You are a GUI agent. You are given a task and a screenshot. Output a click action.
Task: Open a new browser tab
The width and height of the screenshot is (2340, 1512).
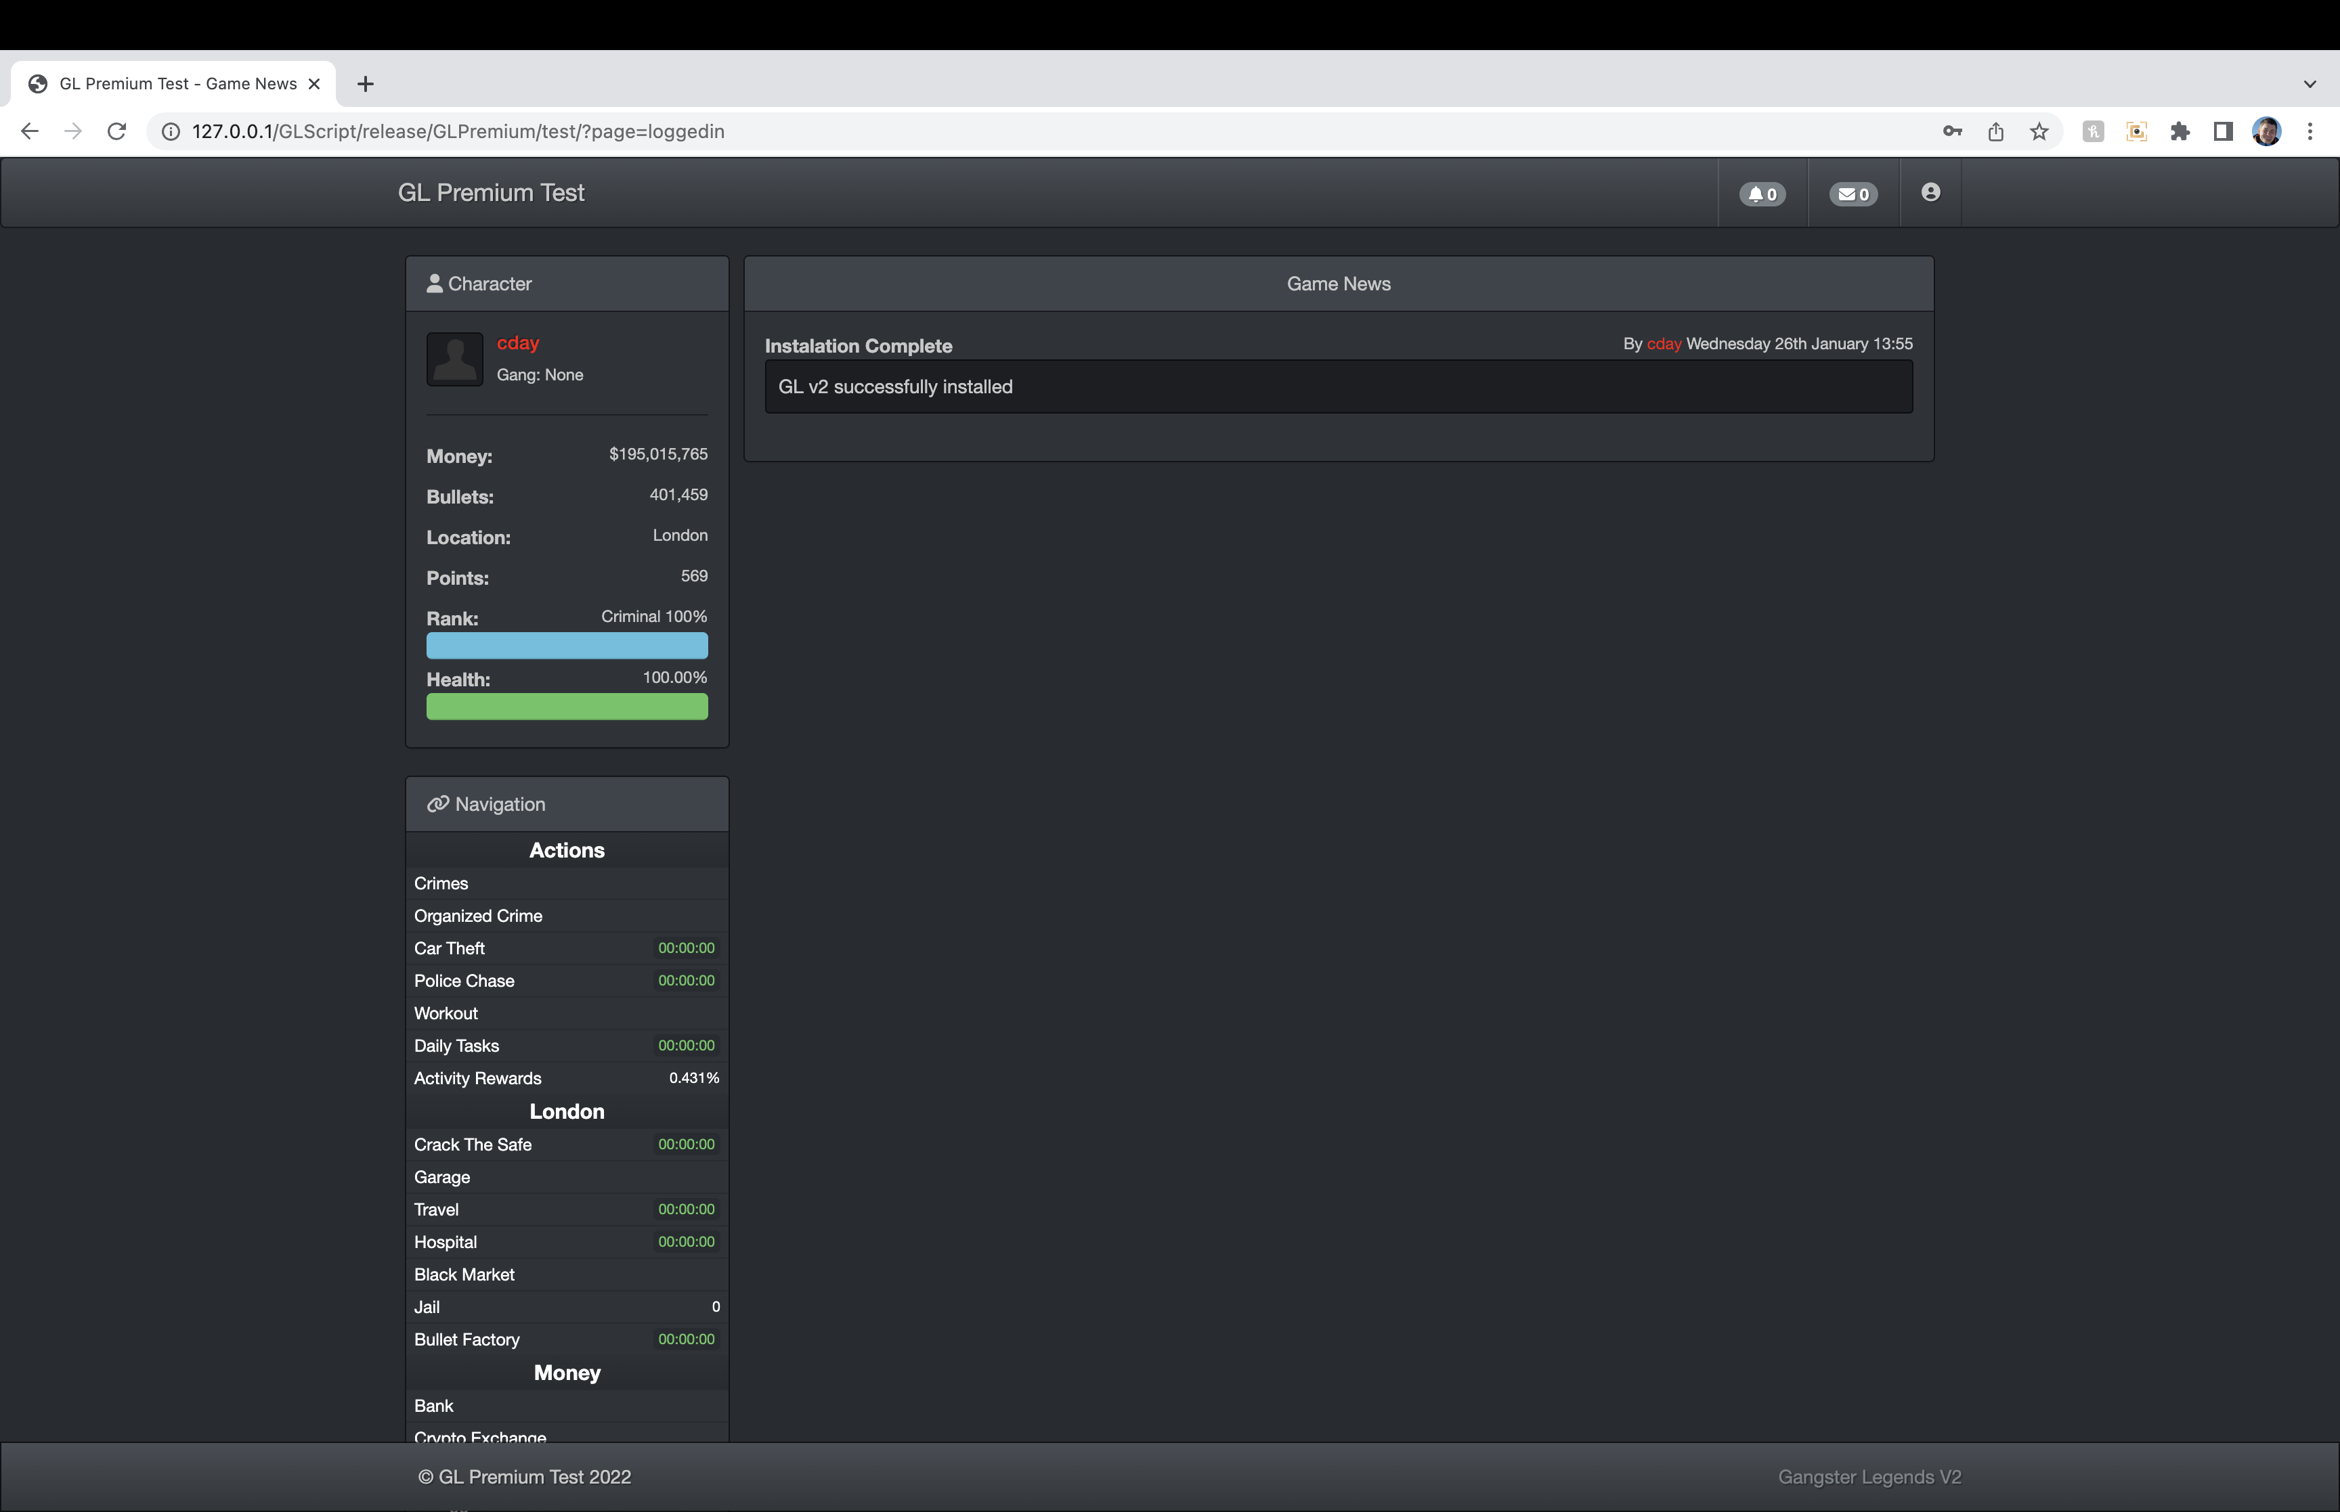click(x=366, y=83)
